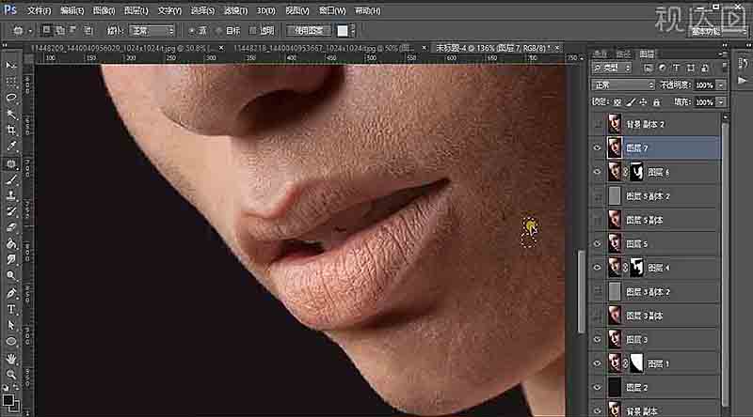
Task: Toggle visibility of 图层 2
Action: click(598, 387)
